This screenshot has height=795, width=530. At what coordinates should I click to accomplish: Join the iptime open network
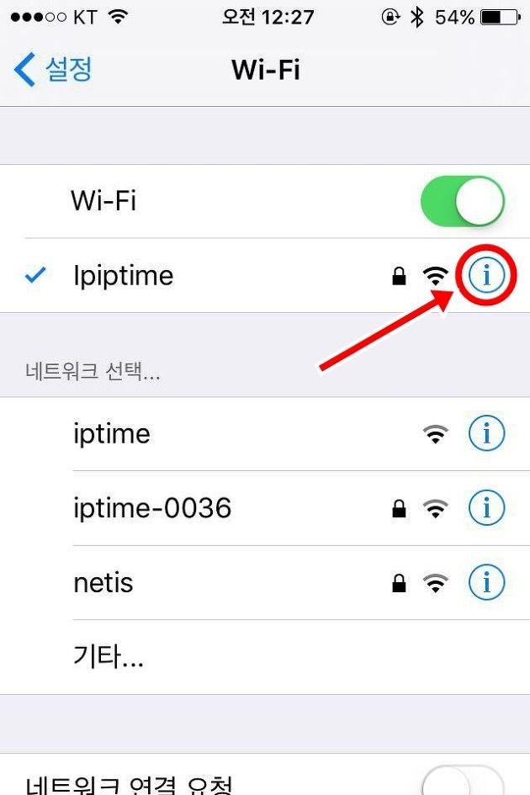tap(265, 433)
